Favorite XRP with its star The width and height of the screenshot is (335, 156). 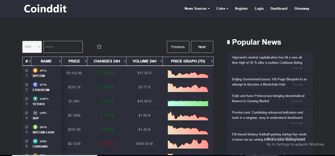point(27,113)
